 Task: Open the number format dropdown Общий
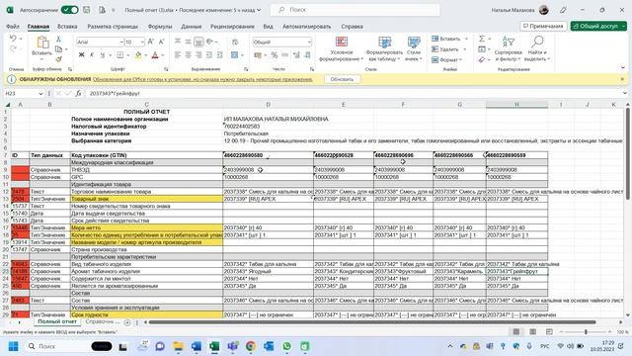point(309,42)
